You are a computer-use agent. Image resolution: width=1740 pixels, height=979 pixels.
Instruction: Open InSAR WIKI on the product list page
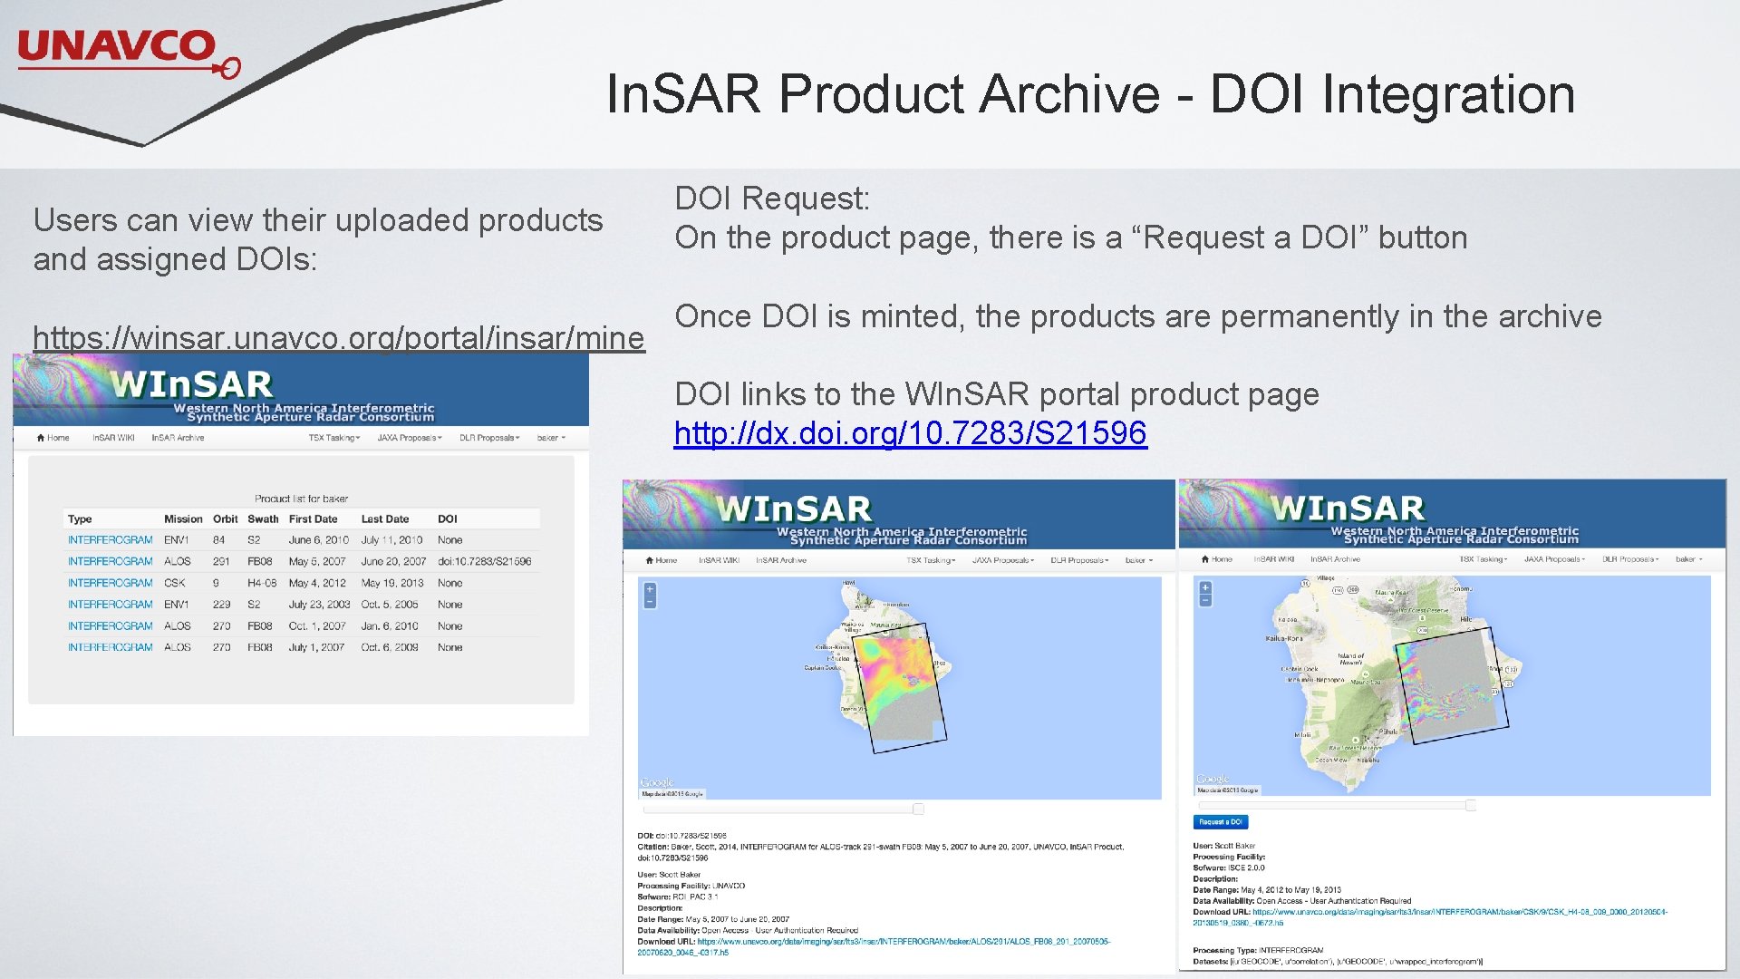point(113,438)
